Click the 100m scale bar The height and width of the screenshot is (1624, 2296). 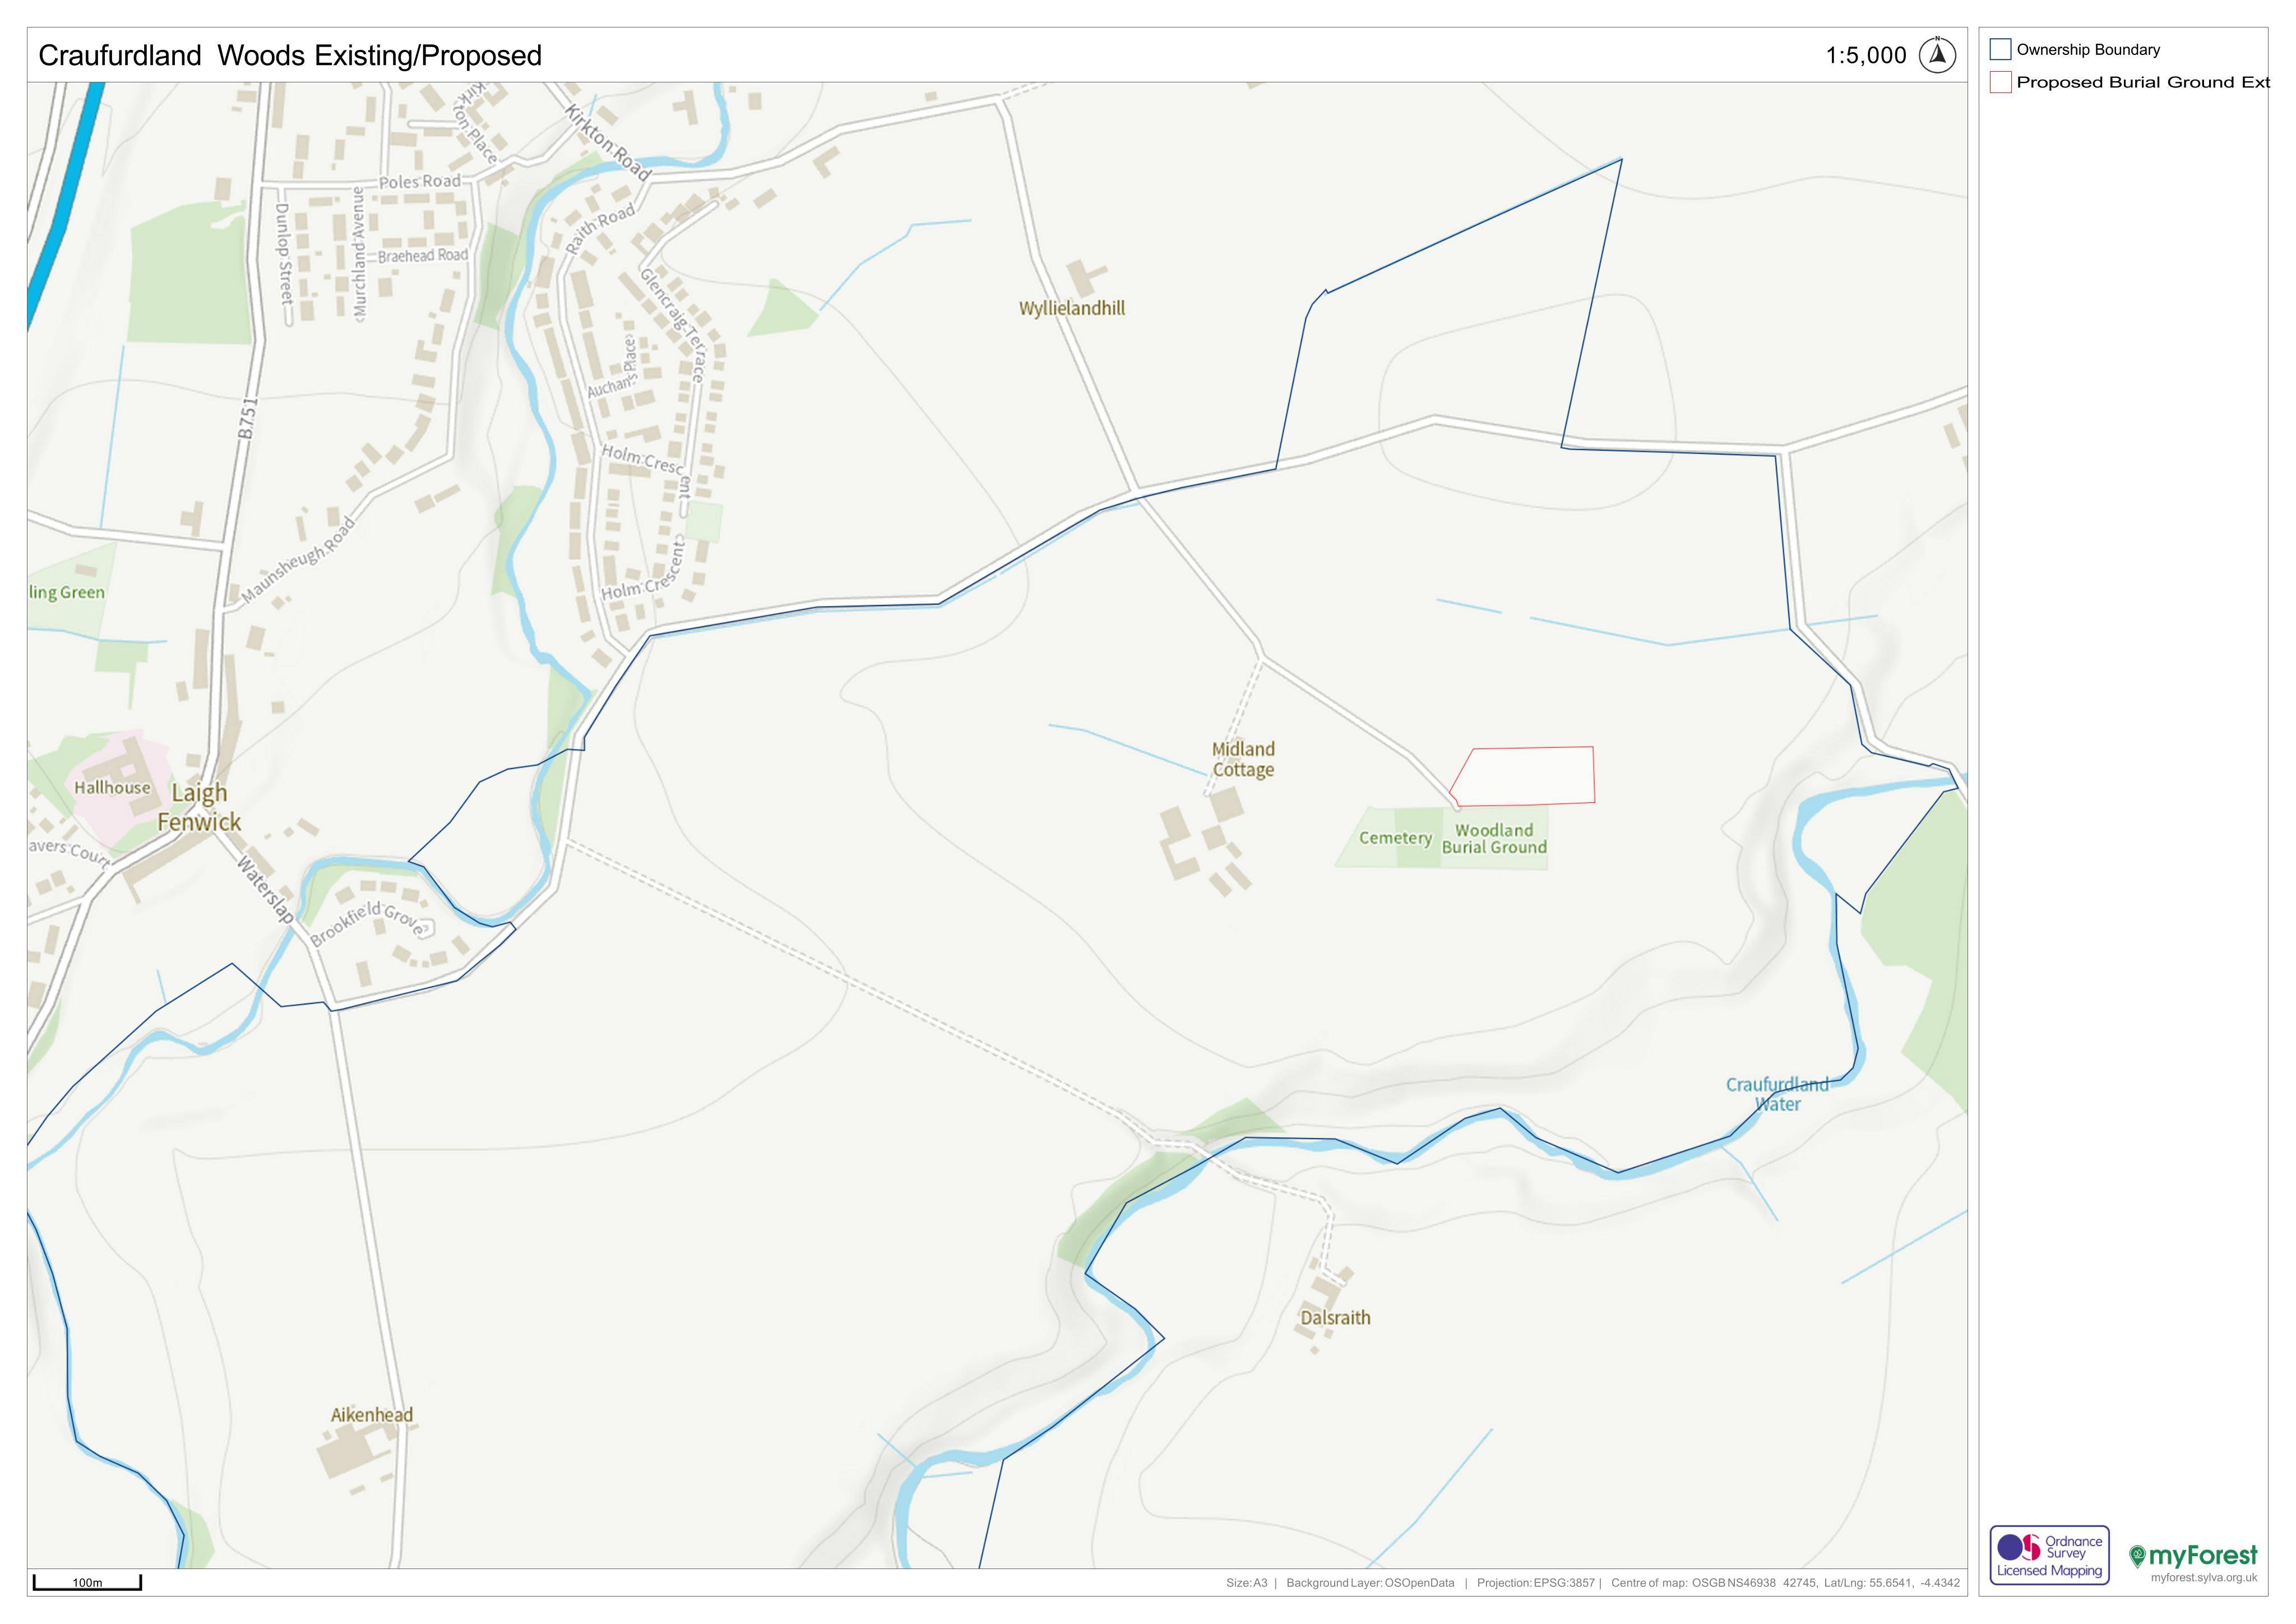click(87, 1582)
